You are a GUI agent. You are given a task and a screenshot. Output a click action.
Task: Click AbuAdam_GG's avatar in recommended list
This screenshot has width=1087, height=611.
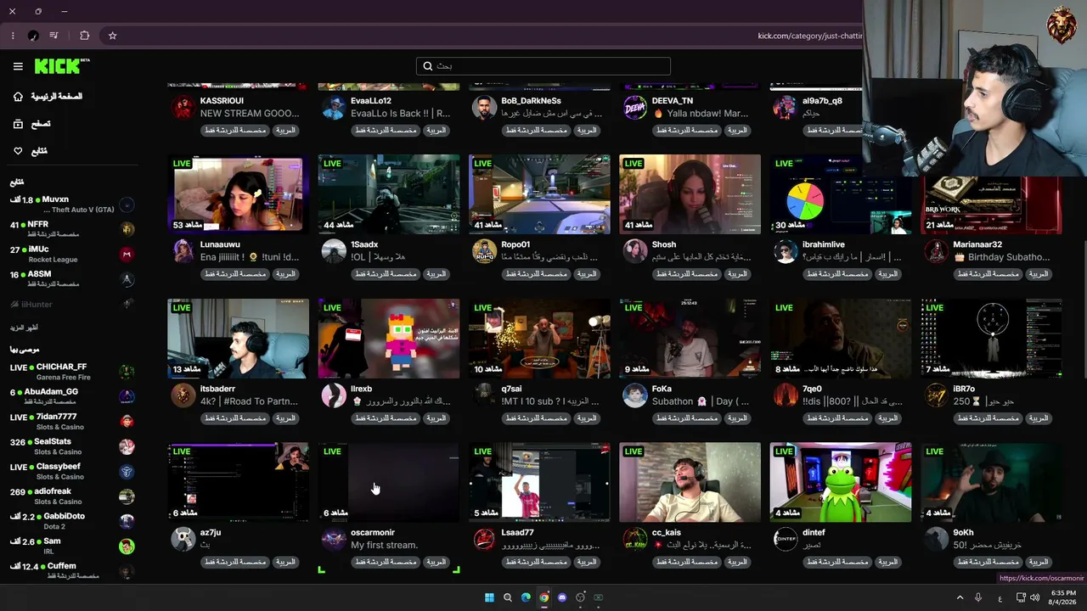pyautogui.click(x=127, y=396)
